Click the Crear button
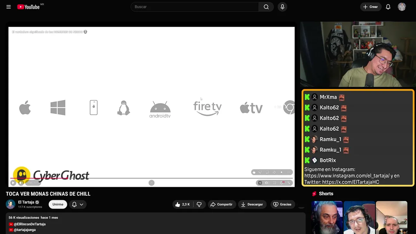 370,7
